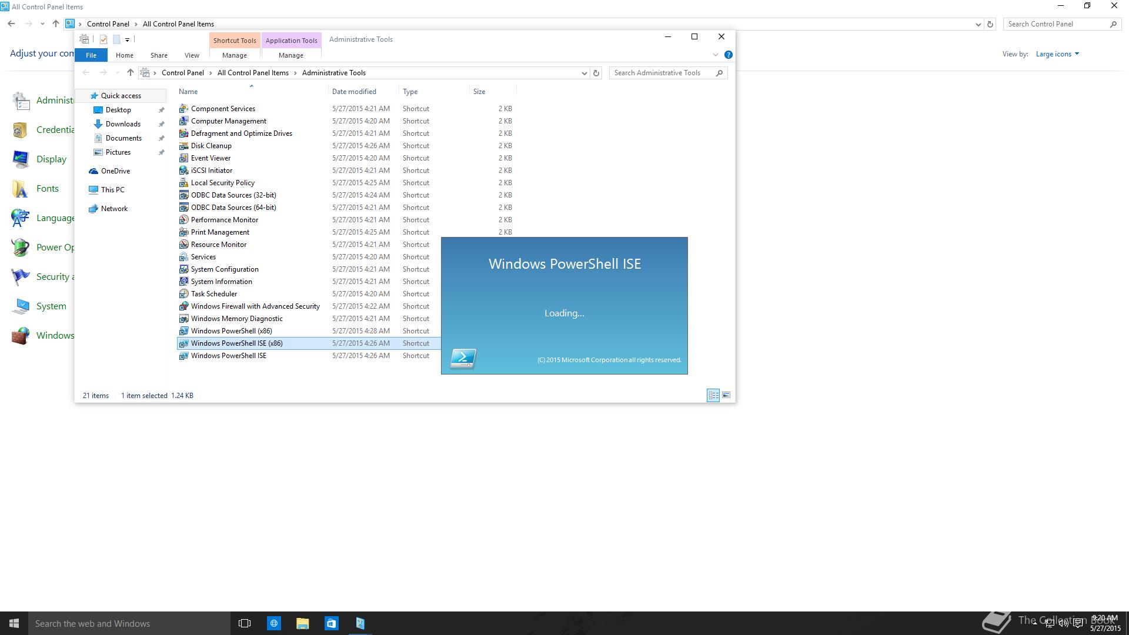The height and width of the screenshot is (635, 1129).
Task: Open the Store app from the taskbar
Action: [331, 623]
